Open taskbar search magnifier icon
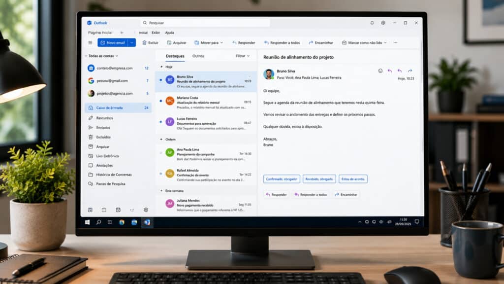The height and width of the screenshot is (284, 504). (x=98, y=222)
